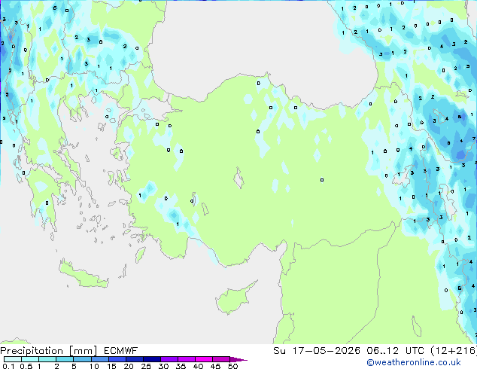Click the 'Precipitation [mm] ECMWF' title text
Screen dimensions: 477x369
(x=69, y=351)
